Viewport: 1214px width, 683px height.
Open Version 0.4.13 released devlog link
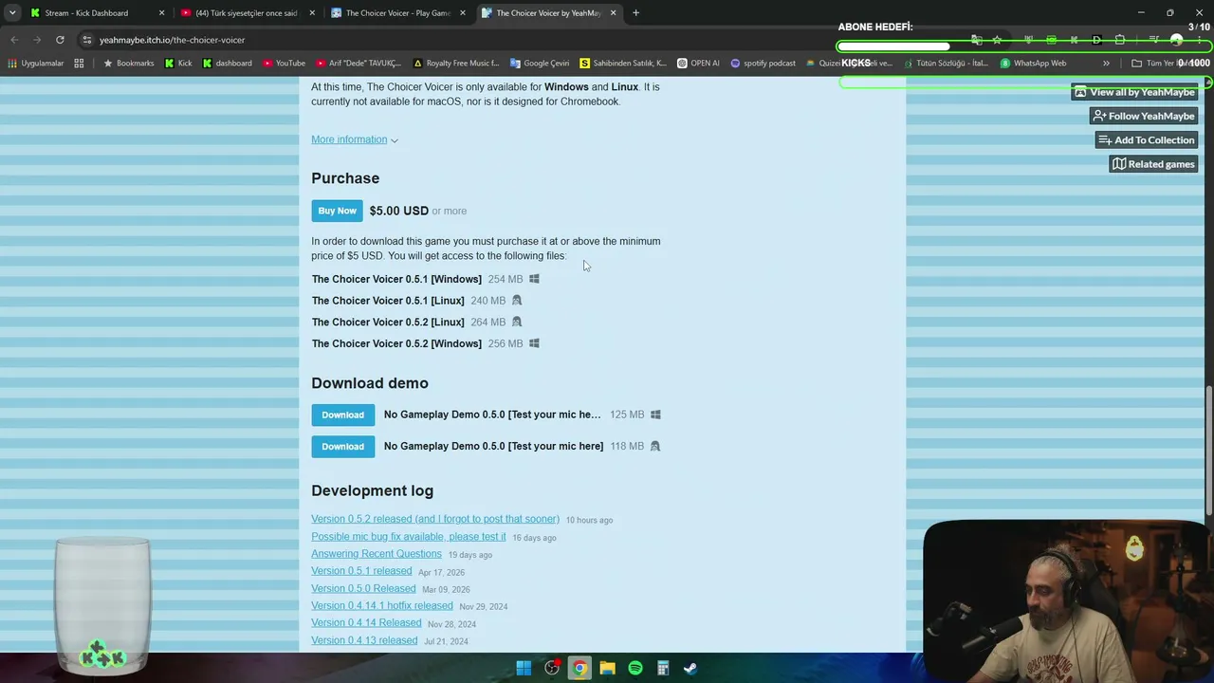click(x=364, y=640)
